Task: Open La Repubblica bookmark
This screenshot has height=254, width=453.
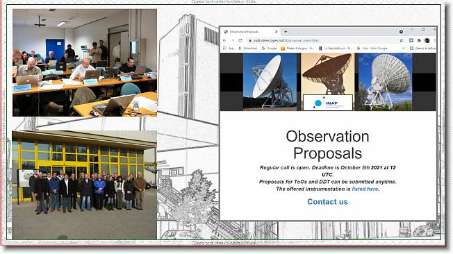Action: tap(336, 48)
